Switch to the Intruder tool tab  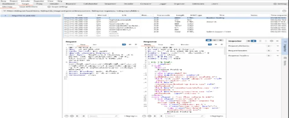[54, 4]
